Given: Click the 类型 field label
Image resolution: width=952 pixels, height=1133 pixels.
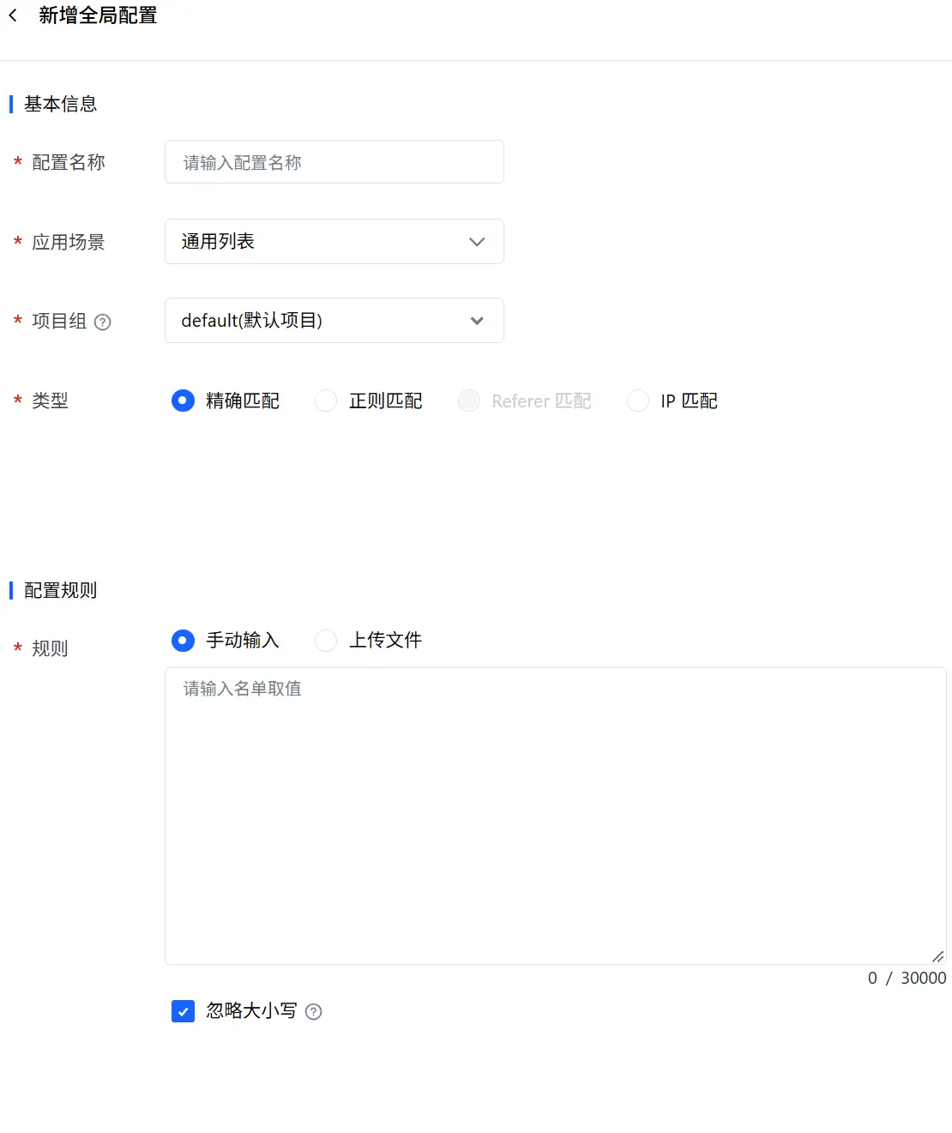Looking at the screenshot, I should (x=50, y=401).
